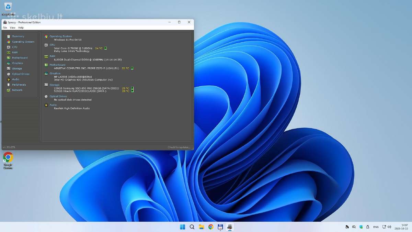Viewport: 412px width, 232px height.
Task: Select the Summary icon in Speccy sidebar
Action: tap(9, 36)
